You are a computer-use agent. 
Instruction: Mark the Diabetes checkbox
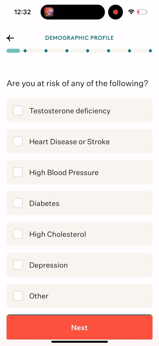coord(18,203)
